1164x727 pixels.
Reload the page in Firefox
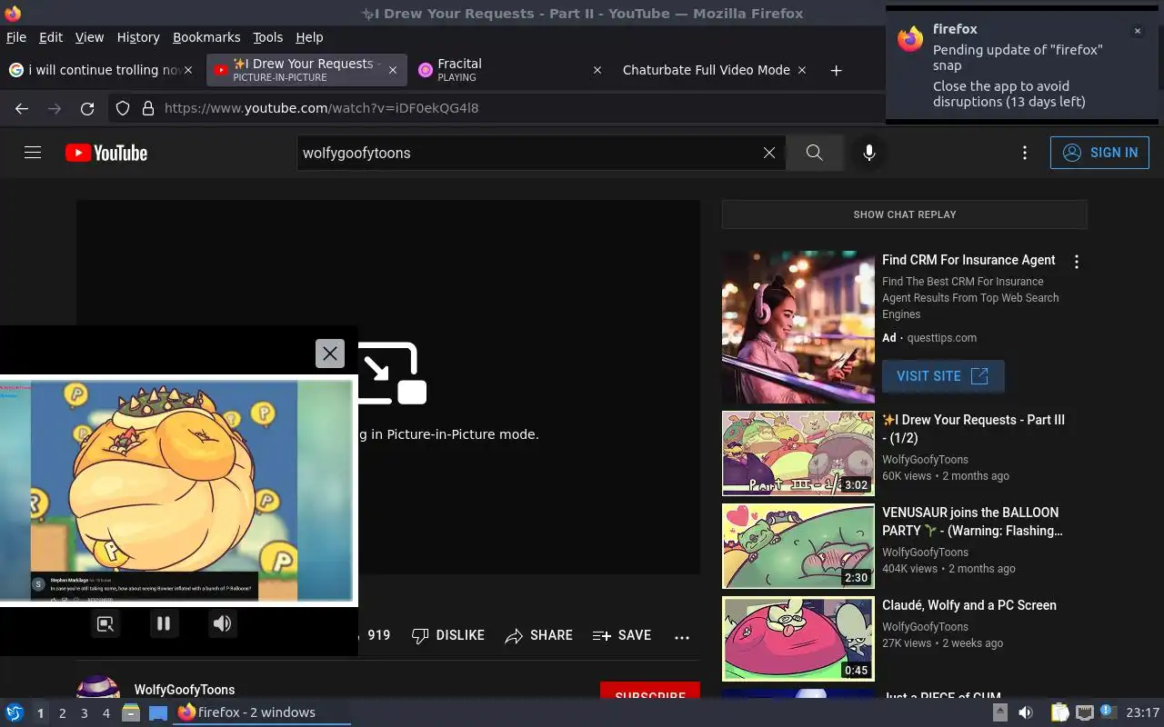[87, 108]
